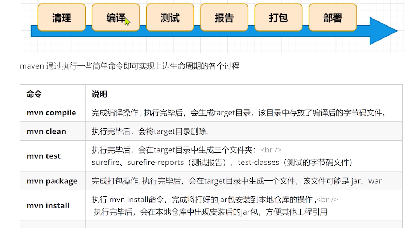
Task: Click the 'mvn compile' command cell
Action: (53, 113)
